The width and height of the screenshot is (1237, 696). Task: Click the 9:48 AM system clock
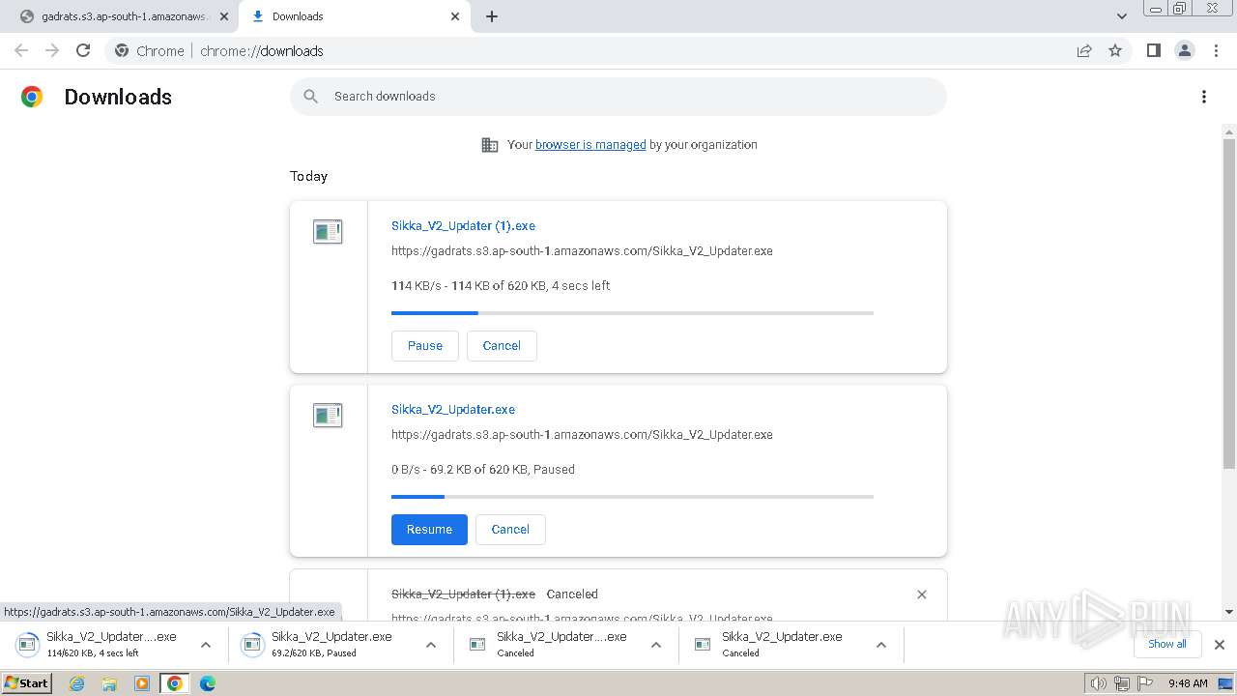[x=1188, y=683]
